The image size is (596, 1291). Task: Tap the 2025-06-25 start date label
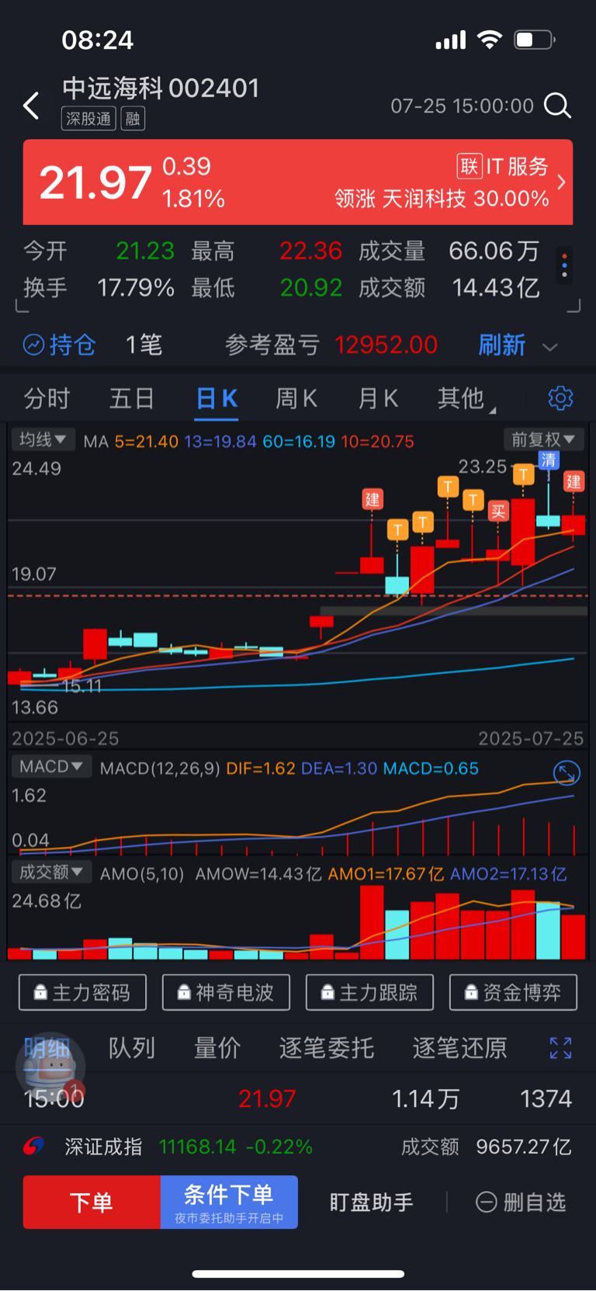(x=65, y=738)
